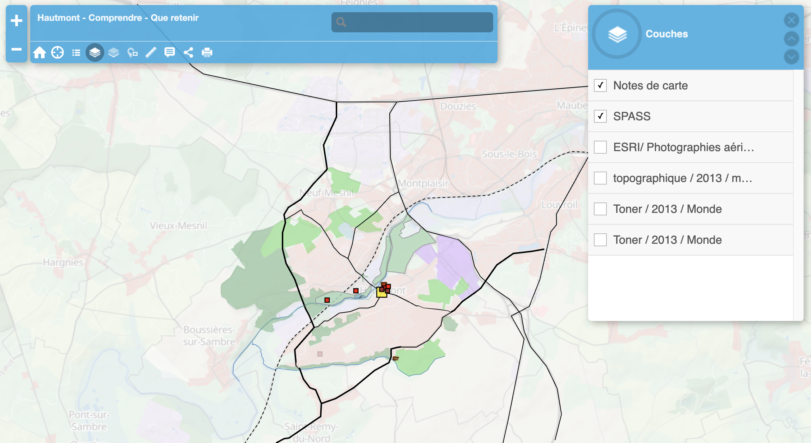The image size is (811, 443).
Task: Zoom out with the minus button
Action: click(x=17, y=49)
